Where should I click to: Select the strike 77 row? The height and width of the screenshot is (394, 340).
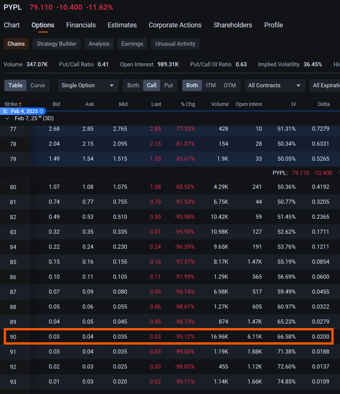point(170,129)
